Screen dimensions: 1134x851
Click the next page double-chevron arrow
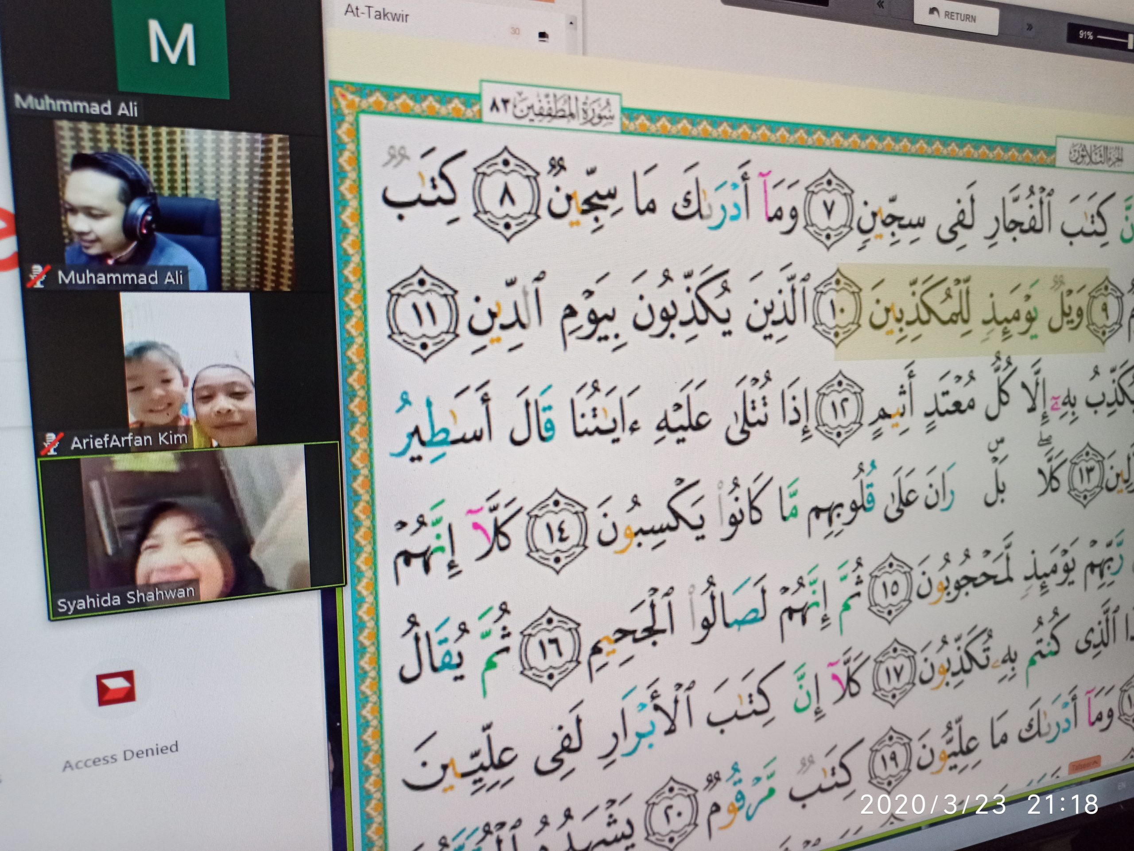point(1029,27)
